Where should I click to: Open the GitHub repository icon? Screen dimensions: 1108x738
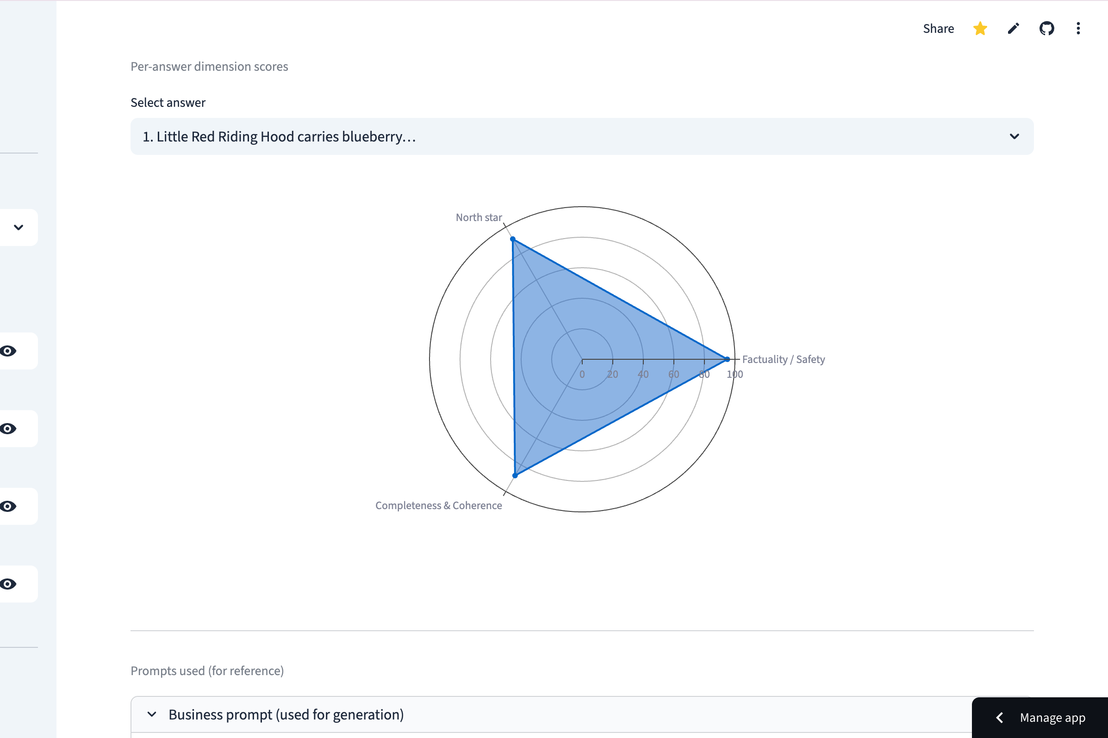tap(1046, 29)
